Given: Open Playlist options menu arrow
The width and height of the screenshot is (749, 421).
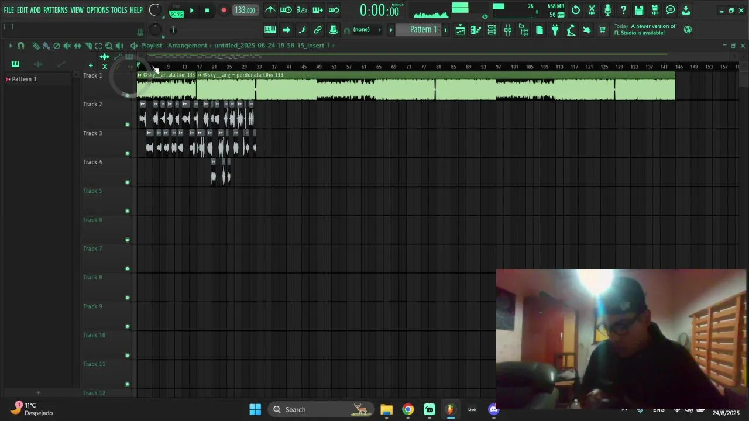Looking at the screenshot, I should 10,46.
